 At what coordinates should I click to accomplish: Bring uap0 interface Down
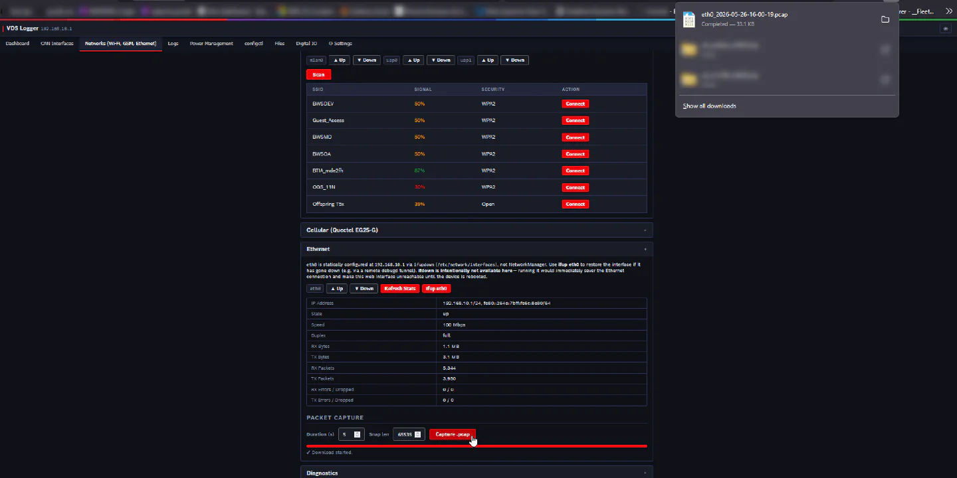[x=440, y=60]
